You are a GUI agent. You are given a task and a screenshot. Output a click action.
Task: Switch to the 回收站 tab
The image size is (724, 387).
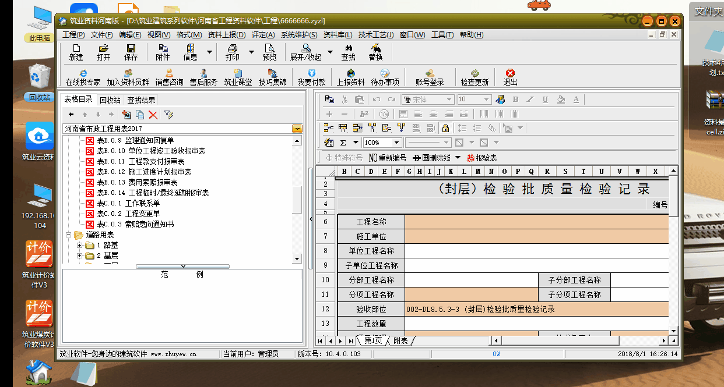110,100
